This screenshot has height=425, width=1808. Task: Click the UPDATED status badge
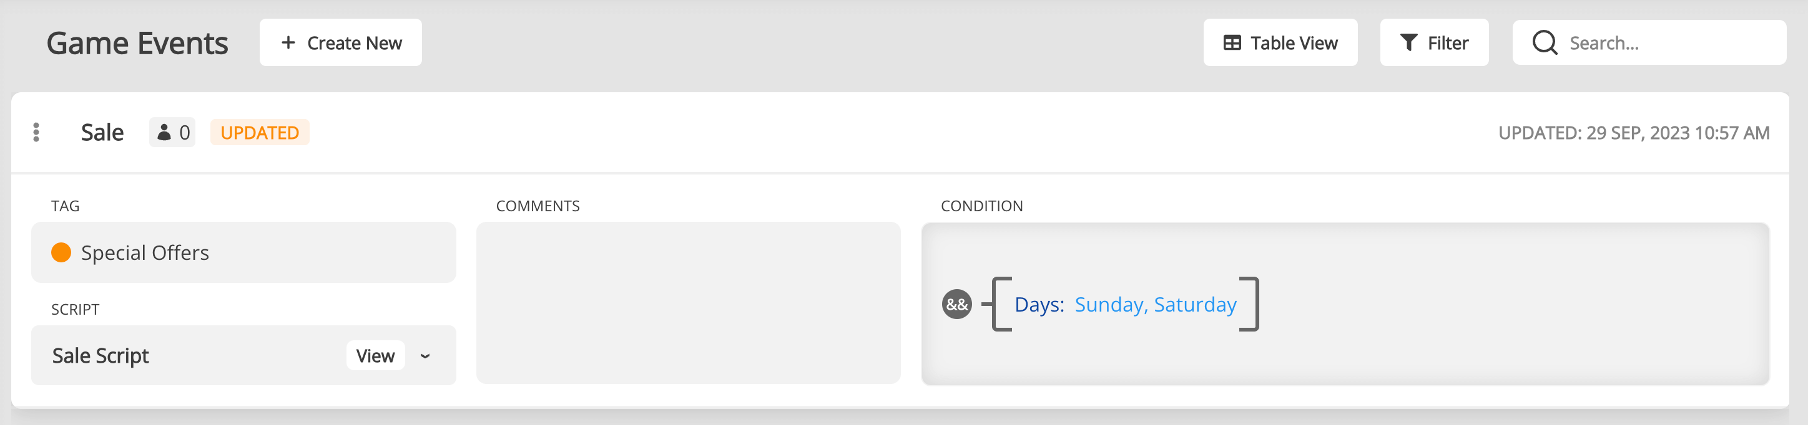pyautogui.click(x=260, y=132)
